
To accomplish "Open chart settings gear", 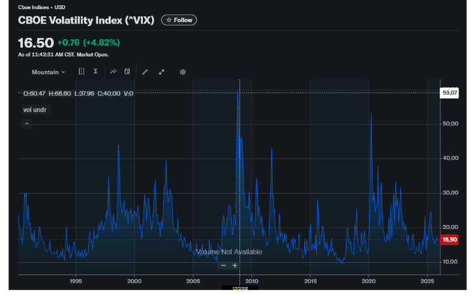I will 183,72.
